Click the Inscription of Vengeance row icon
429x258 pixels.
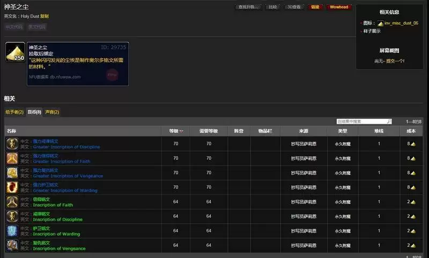(12, 245)
